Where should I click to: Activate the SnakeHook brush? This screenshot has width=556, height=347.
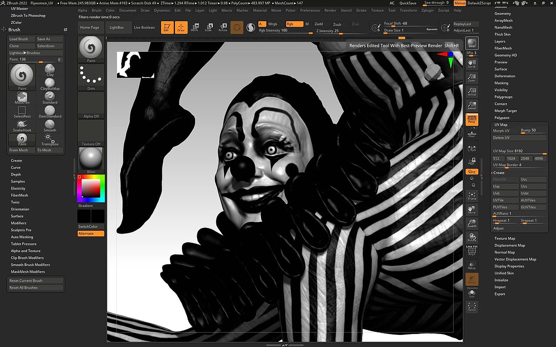[x=22, y=126]
